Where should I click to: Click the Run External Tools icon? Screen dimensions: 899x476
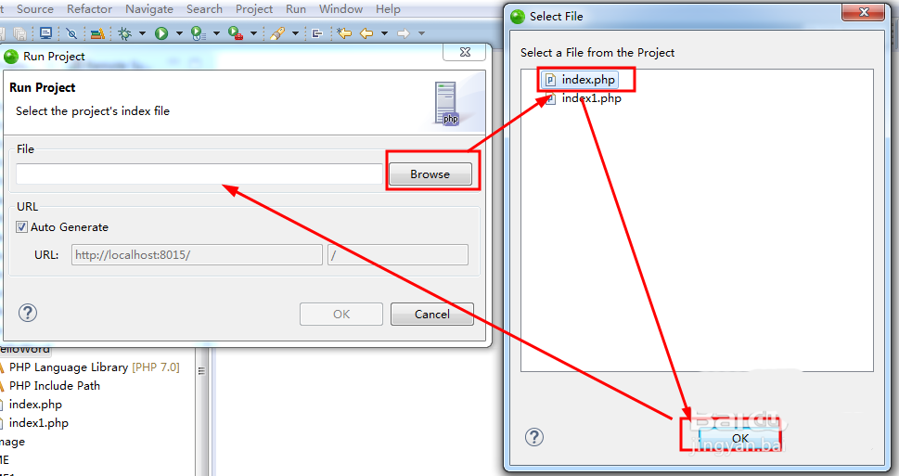pos(235,33)
